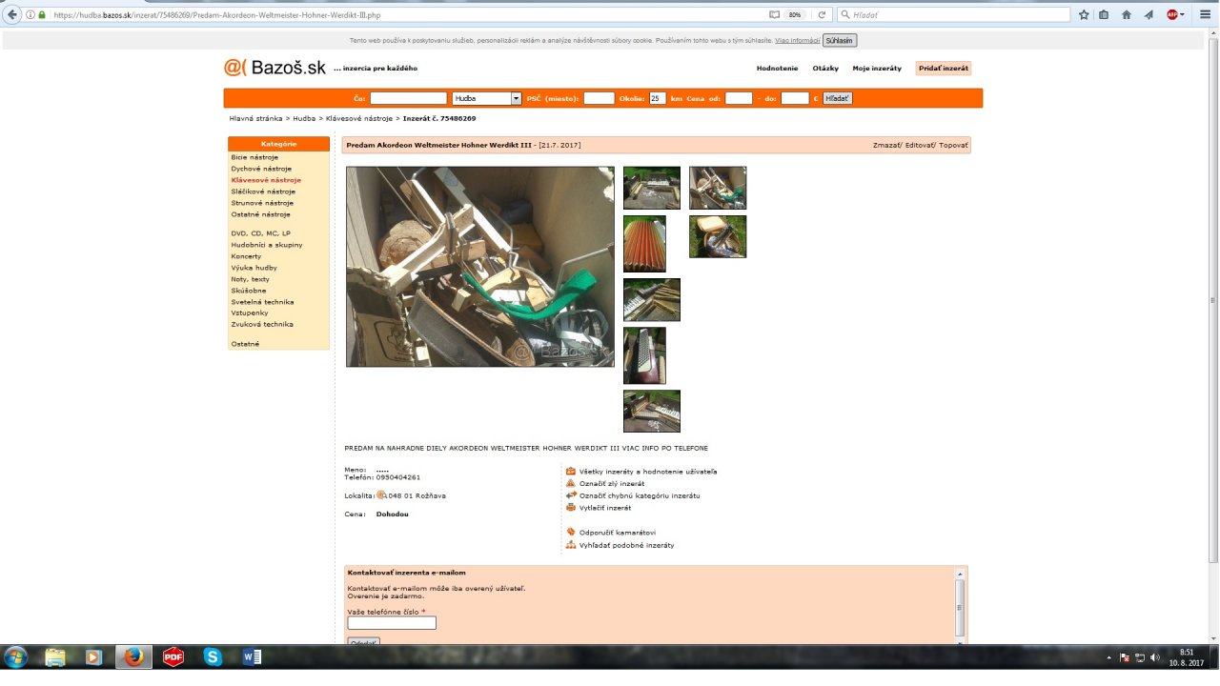Open Skype from the taskbar
1220x686 pixels.
[x=213, y=656]
